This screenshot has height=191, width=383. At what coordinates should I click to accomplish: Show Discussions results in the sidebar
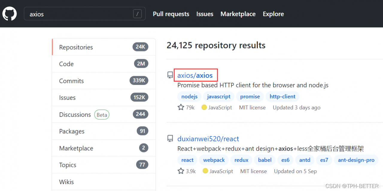point(75,114)
